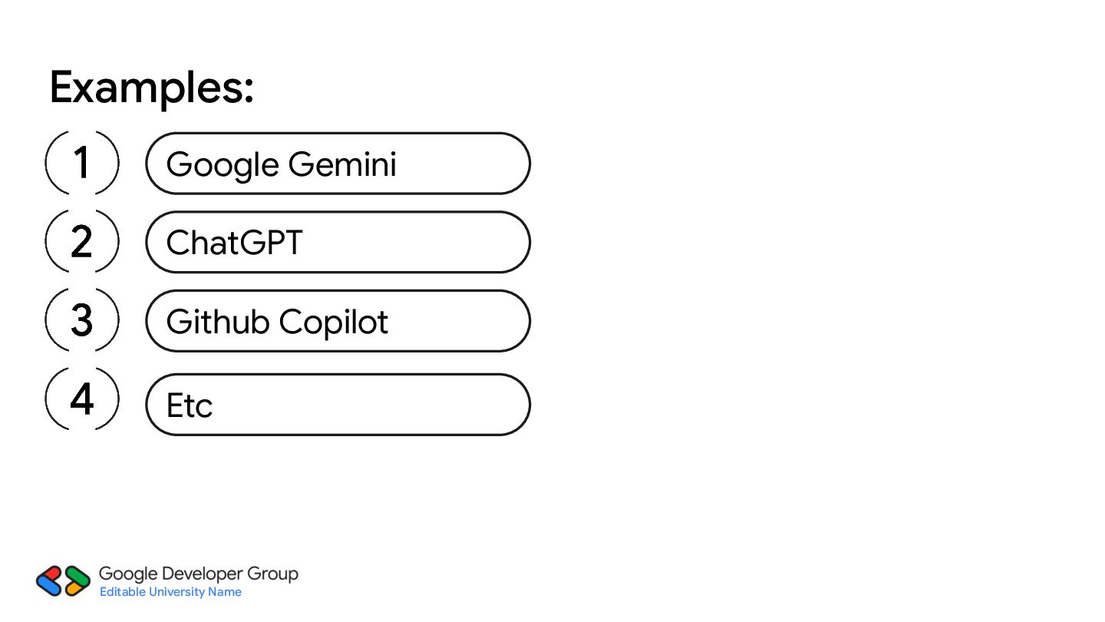
Task: Select the ChatGPT rounded box
Action: (x=338, y=242)
